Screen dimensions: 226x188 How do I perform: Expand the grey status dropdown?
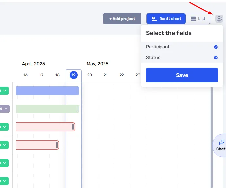point(5,109)
